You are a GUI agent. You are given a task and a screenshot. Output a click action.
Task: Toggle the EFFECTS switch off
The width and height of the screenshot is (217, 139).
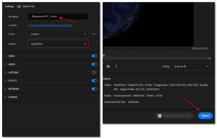coord(94,81)
